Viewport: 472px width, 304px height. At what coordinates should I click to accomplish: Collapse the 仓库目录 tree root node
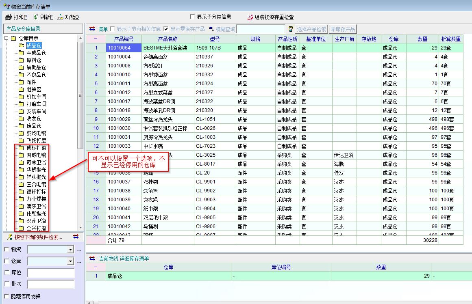coord(7,38)
